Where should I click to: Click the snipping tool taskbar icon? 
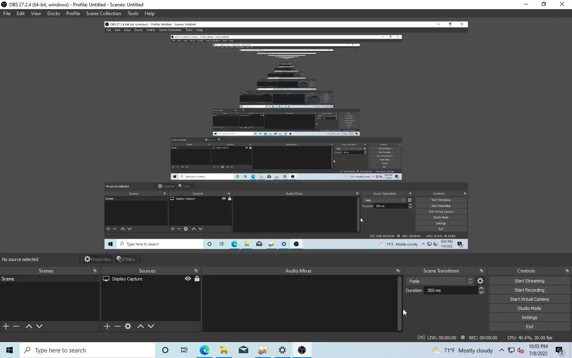pos(263,350)
